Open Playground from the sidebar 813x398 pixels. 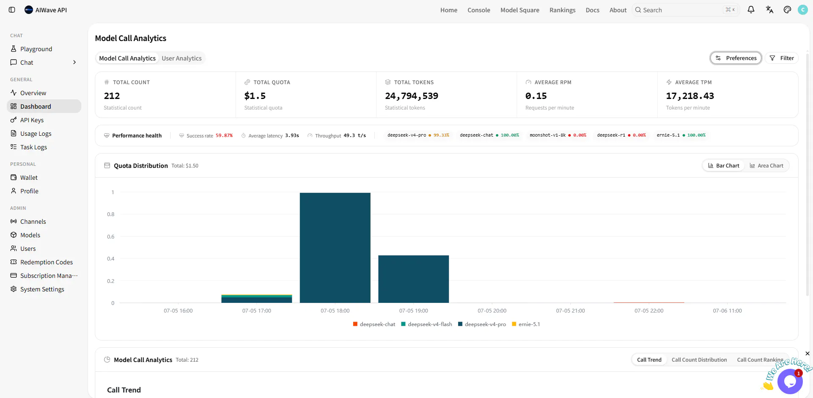point(44,49)
